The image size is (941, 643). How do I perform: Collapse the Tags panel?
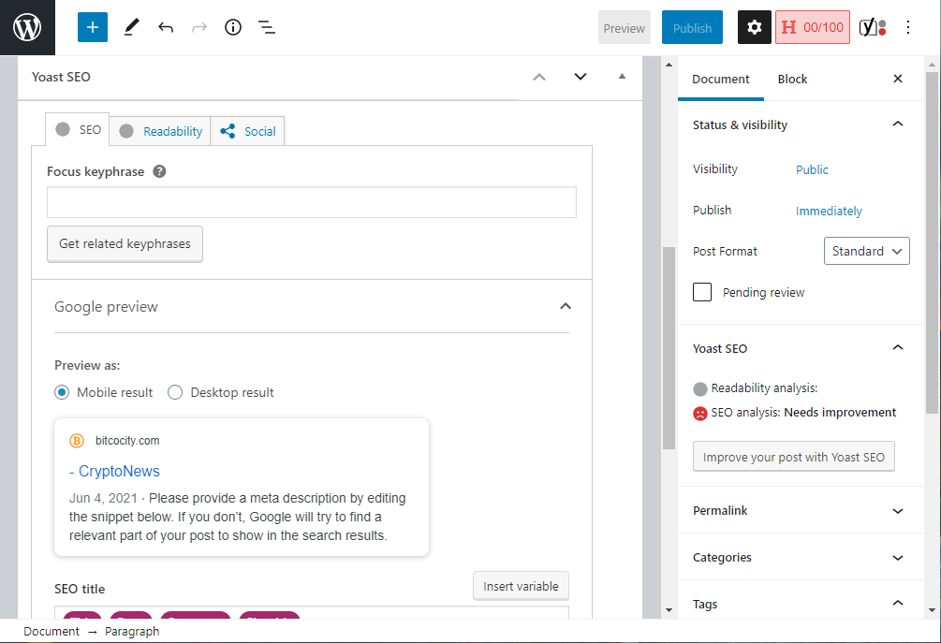click(898, 603)
